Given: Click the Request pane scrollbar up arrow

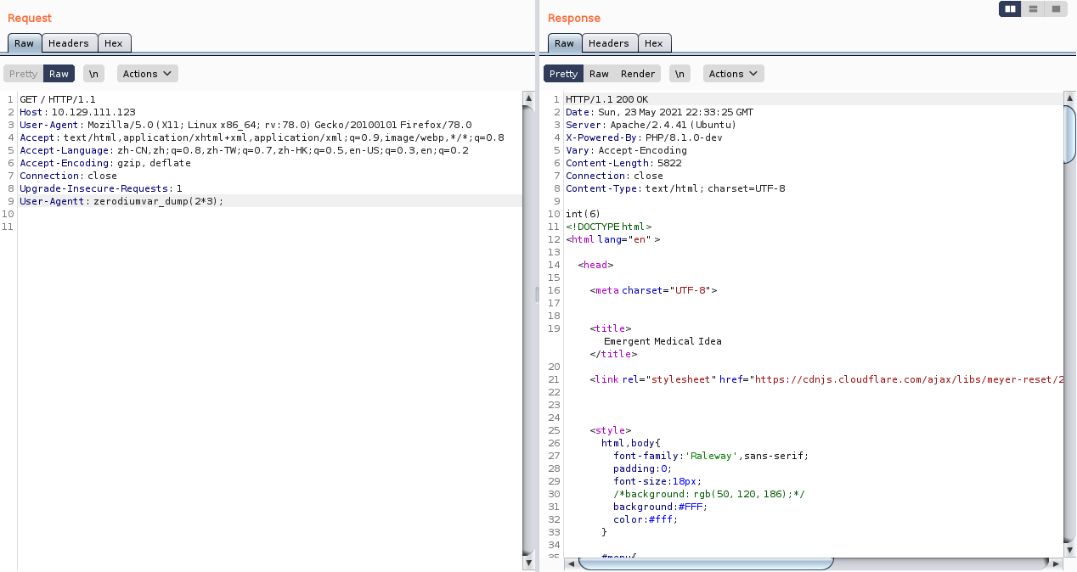Looking at the screenshot, I should coord(528,99).
